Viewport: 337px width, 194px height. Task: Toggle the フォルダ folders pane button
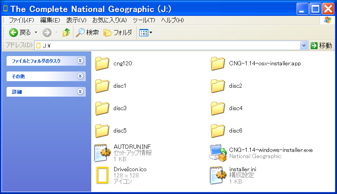click(x=118, y=32)
